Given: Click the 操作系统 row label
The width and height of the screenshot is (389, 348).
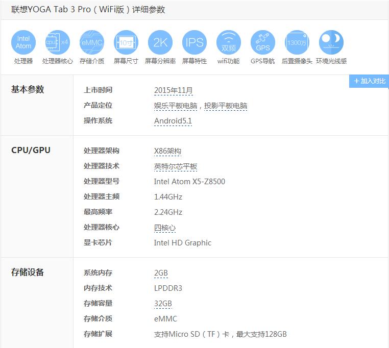Looking at the screenshot, I should pos(98,121).
